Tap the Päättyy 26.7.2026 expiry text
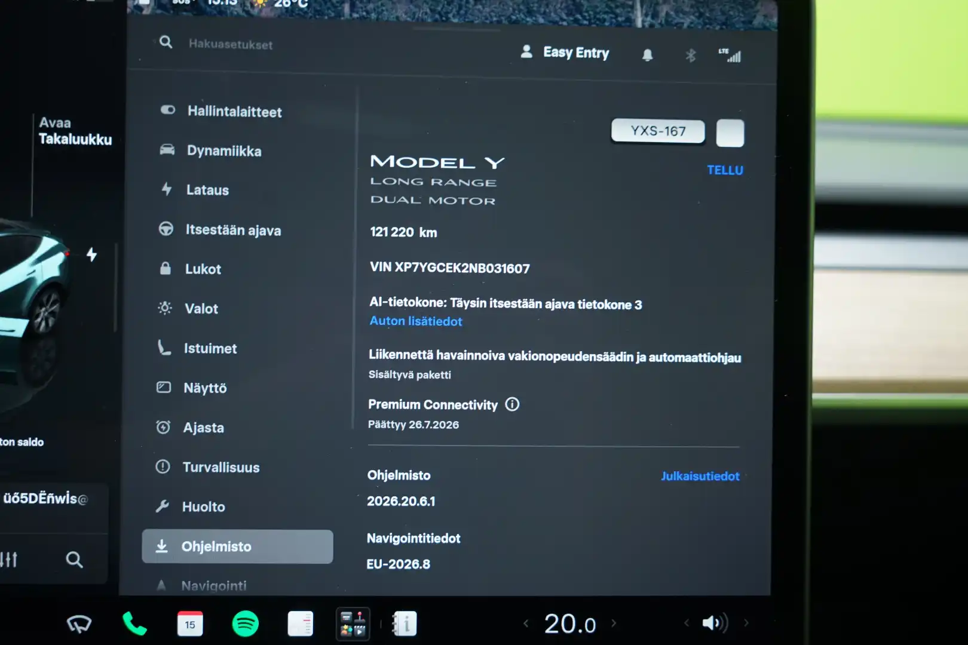 (x=413, y=425)
